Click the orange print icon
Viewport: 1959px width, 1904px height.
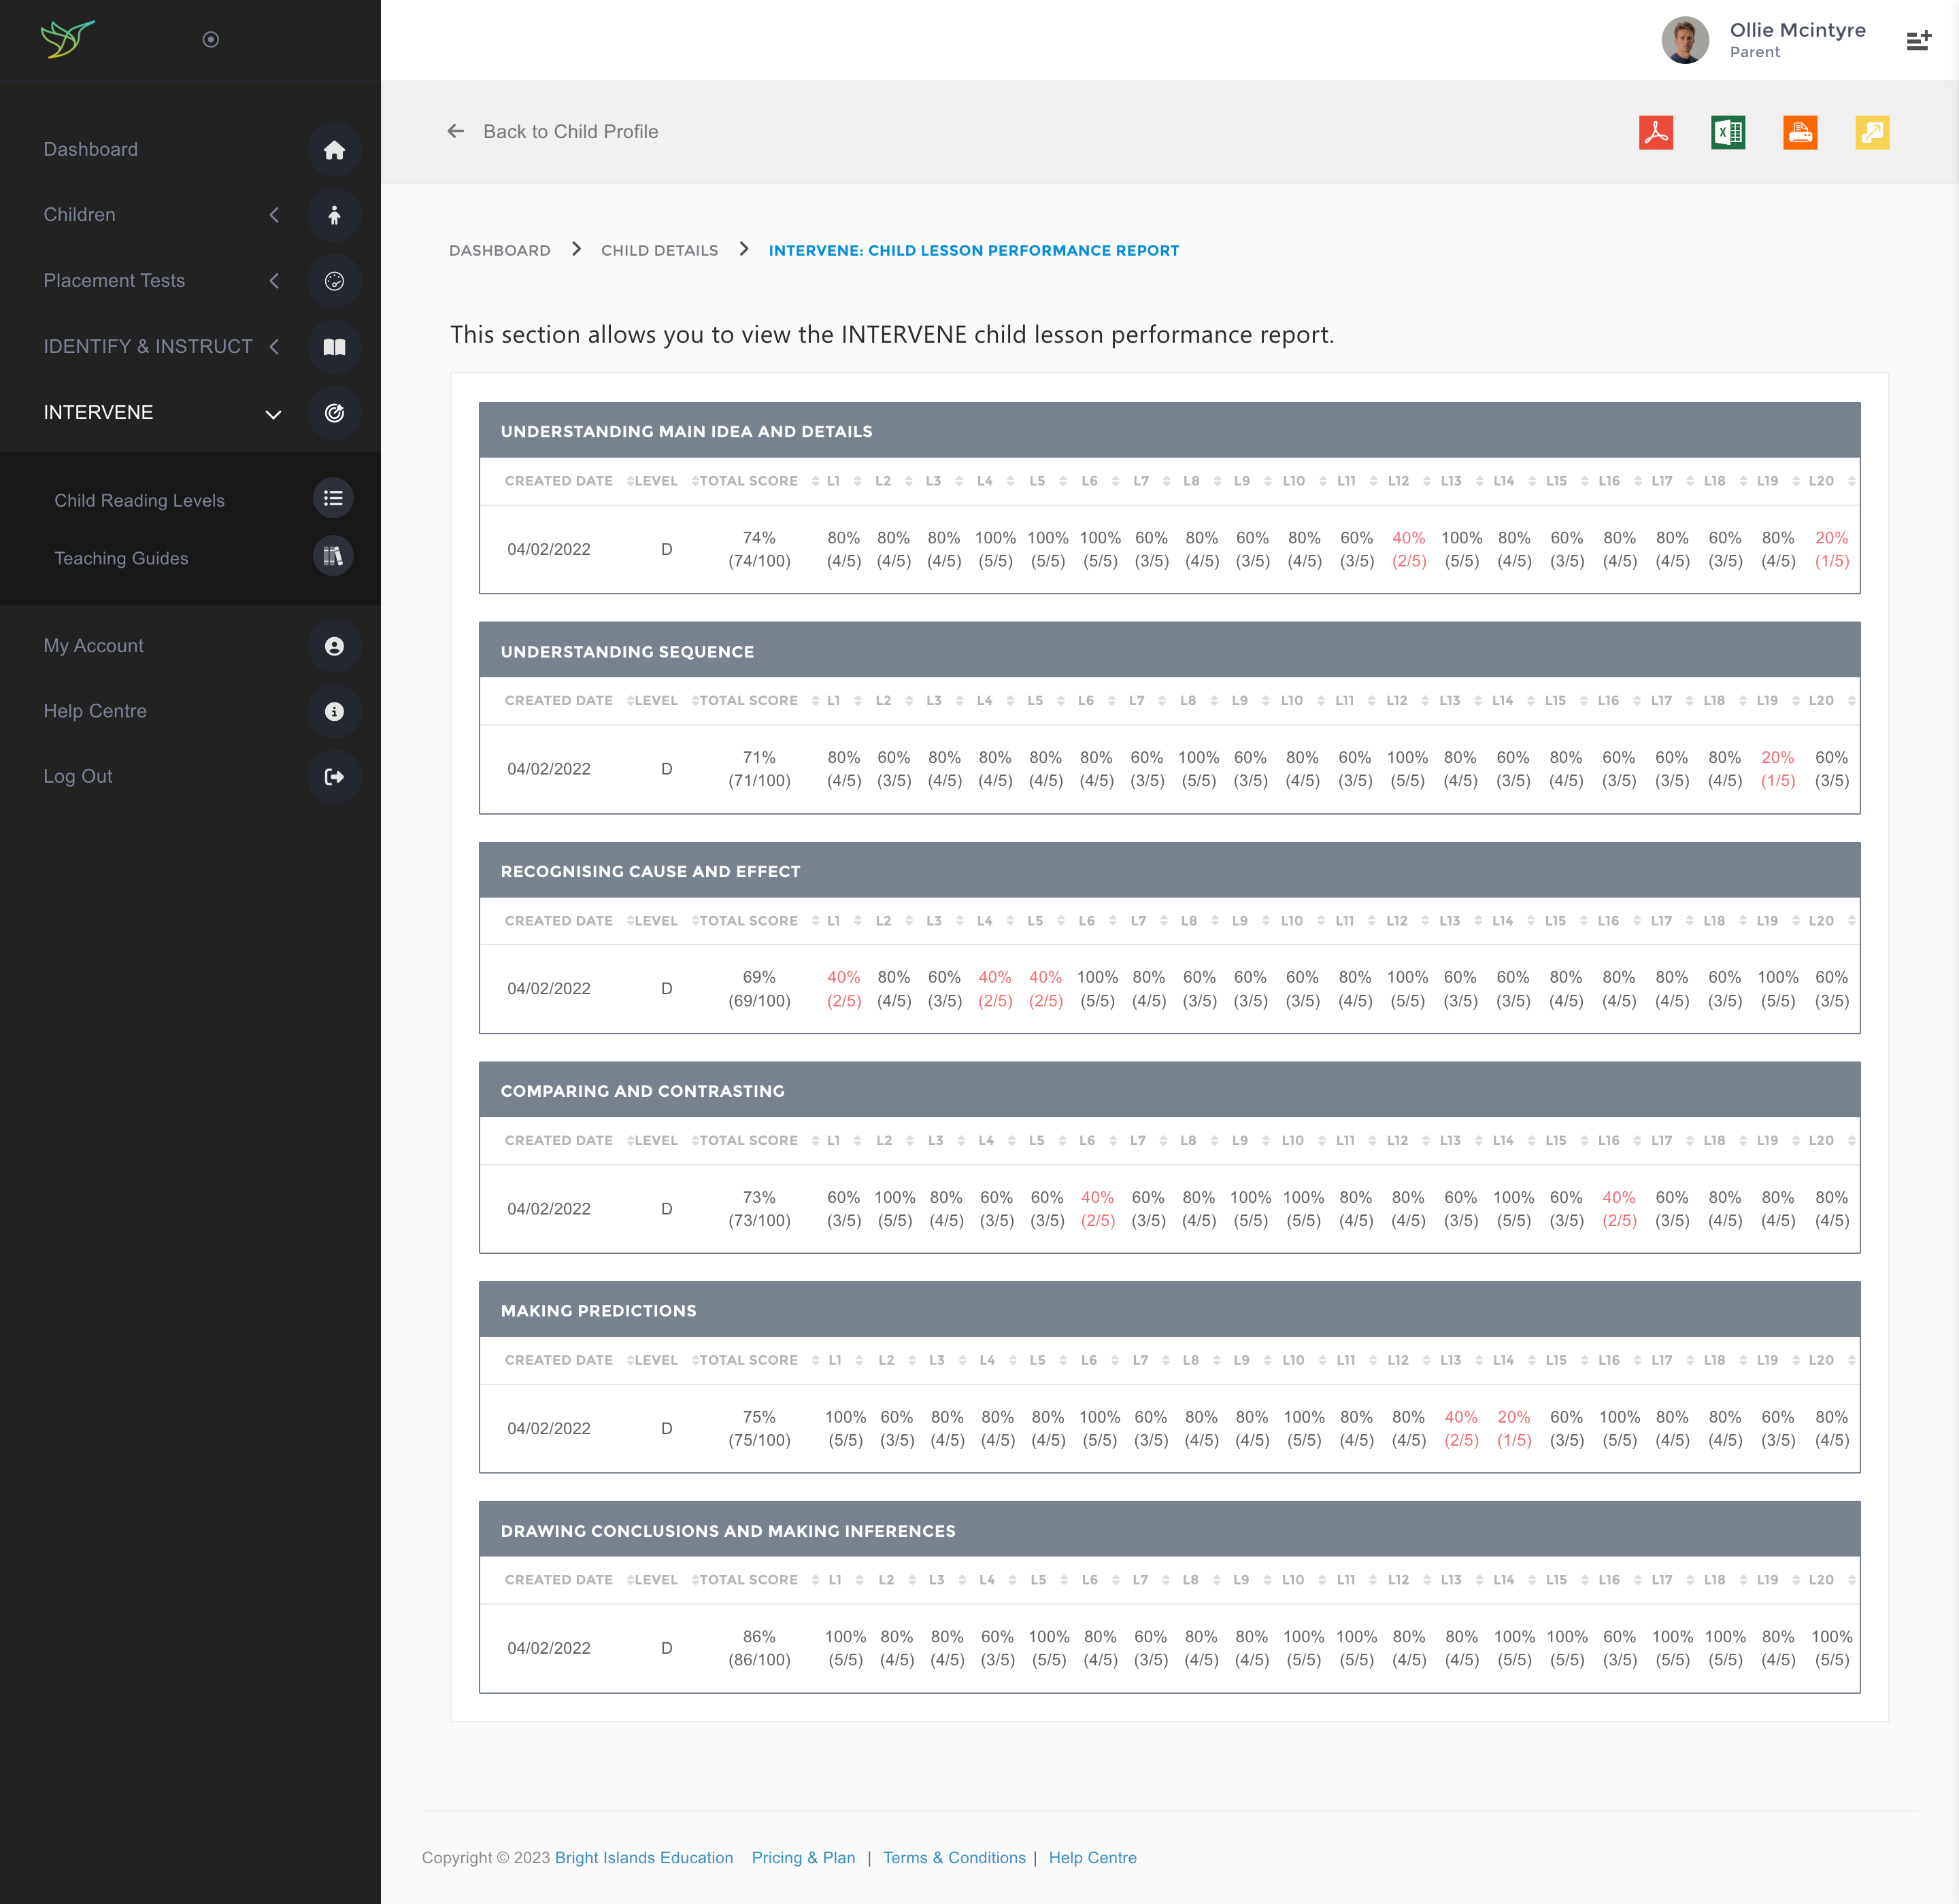coord(1800,132)
